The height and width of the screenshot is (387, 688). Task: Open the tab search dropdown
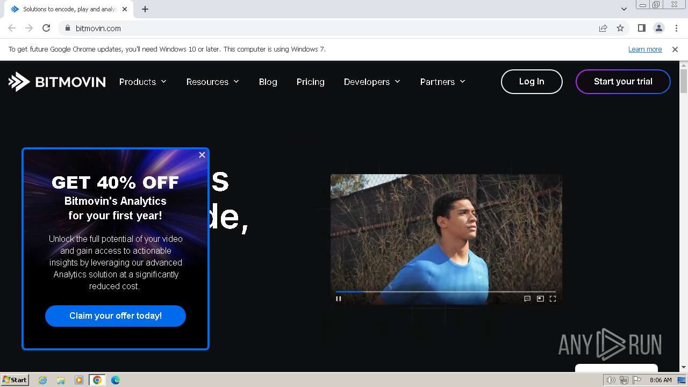tap(624, 9)
